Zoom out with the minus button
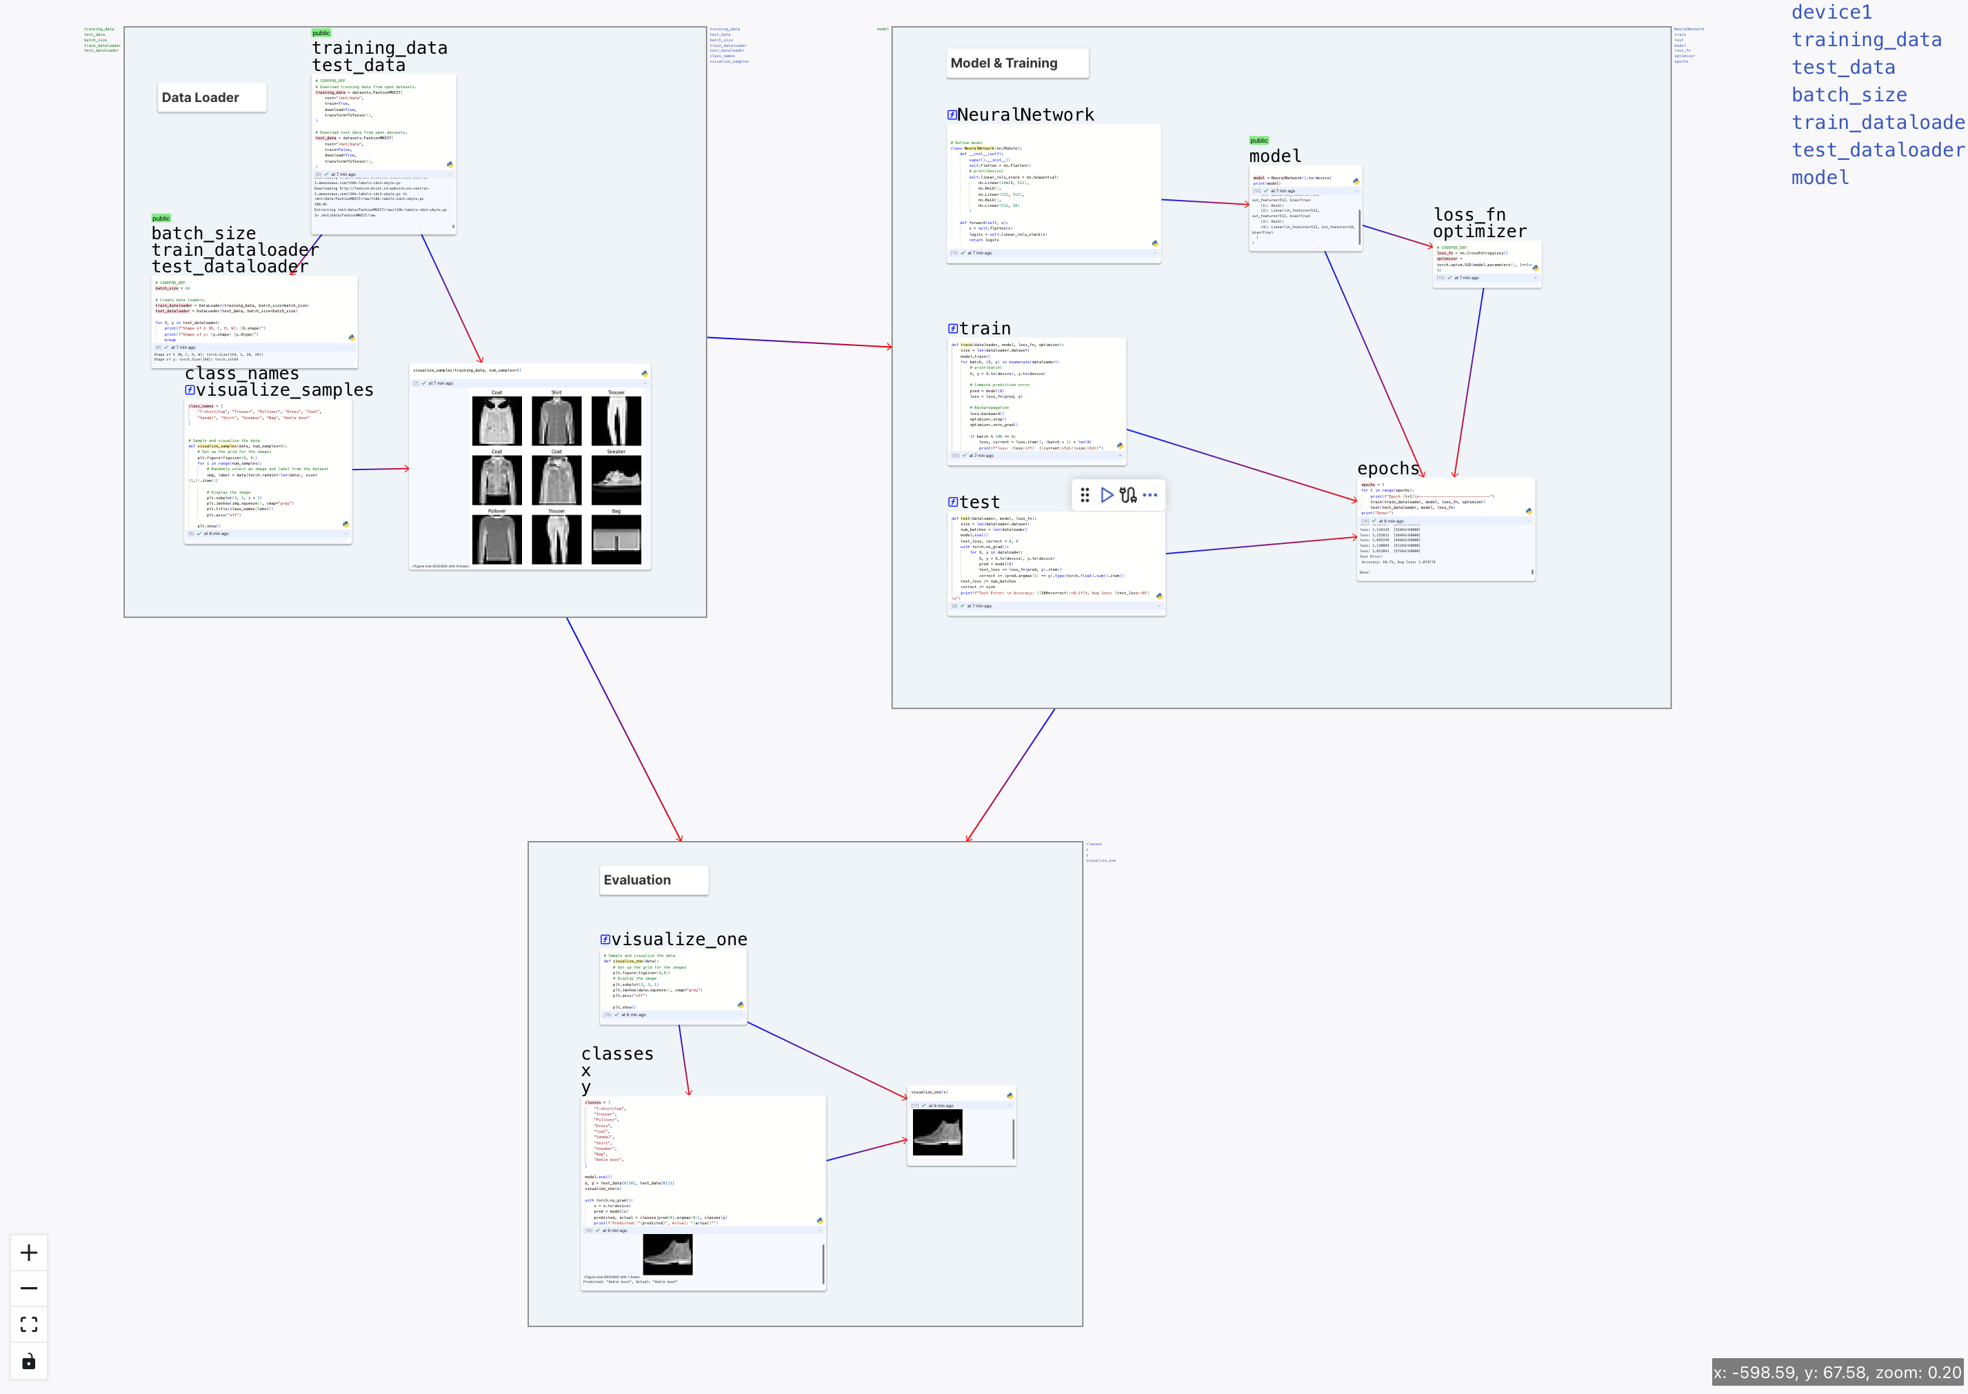This screenshot has width=1968, height=1394. (x=28, y=1289)
